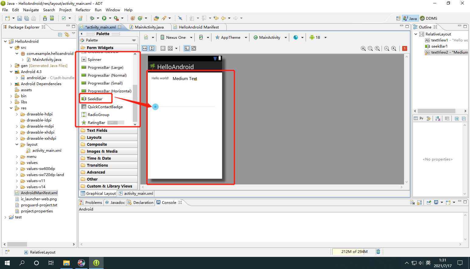This screenshot has width=470, height=269.
Task: Expand the Text Fields palette category
Action: tap(108, 130)
